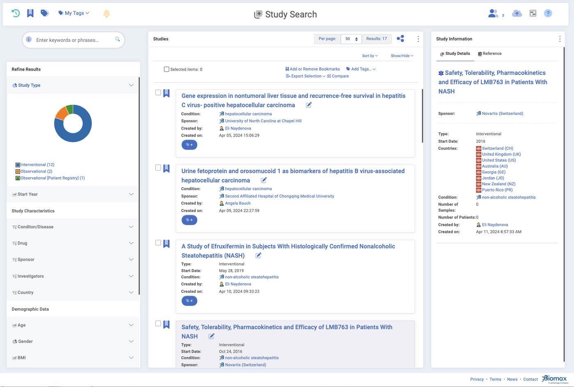Check the Selected items checkbox
The height and width of the screenshot is (387, 574).
pos(166,69)
